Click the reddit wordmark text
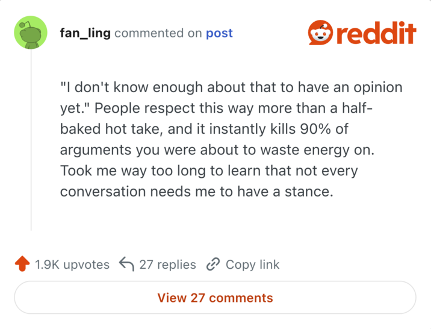 point(376,33)
